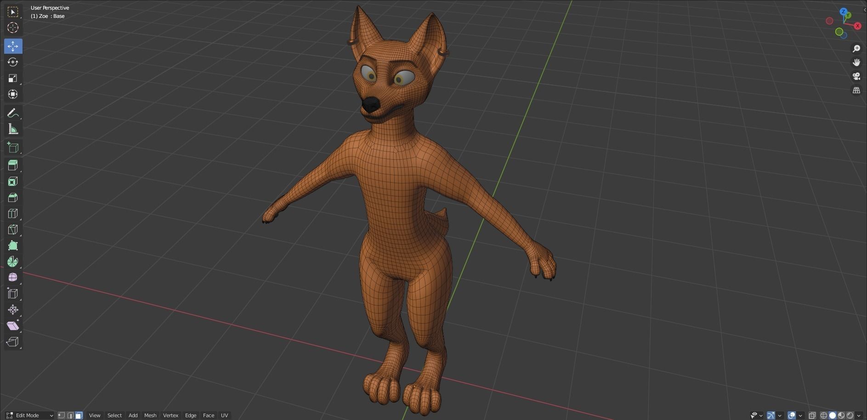Toggle the Show Gizmo button
The width and height of the screenshot is (867, 420).
pos(771,415)
